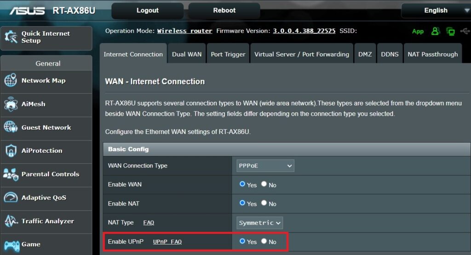Open Game menu item
The image size is (471, 255).
click(x=46, y=244)
